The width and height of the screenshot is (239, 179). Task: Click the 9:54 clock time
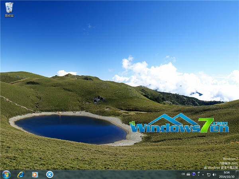[x=226, y=172]
